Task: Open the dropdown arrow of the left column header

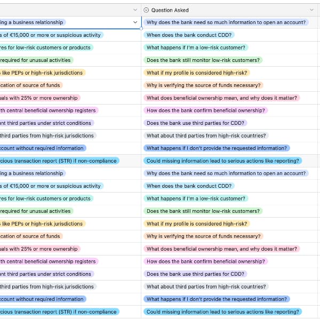Action: click(135, 10)
